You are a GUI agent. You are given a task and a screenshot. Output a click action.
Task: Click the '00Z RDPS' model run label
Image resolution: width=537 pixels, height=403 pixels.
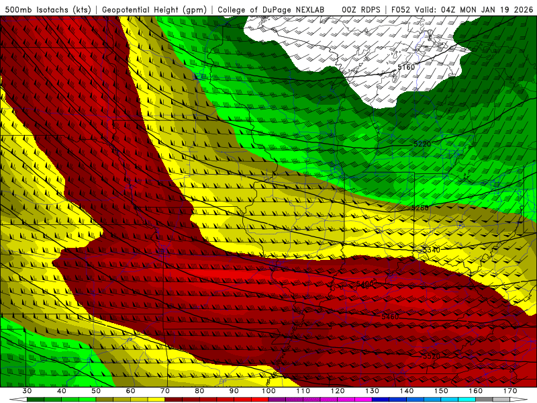pyautogui.click(x=361, y=9)
